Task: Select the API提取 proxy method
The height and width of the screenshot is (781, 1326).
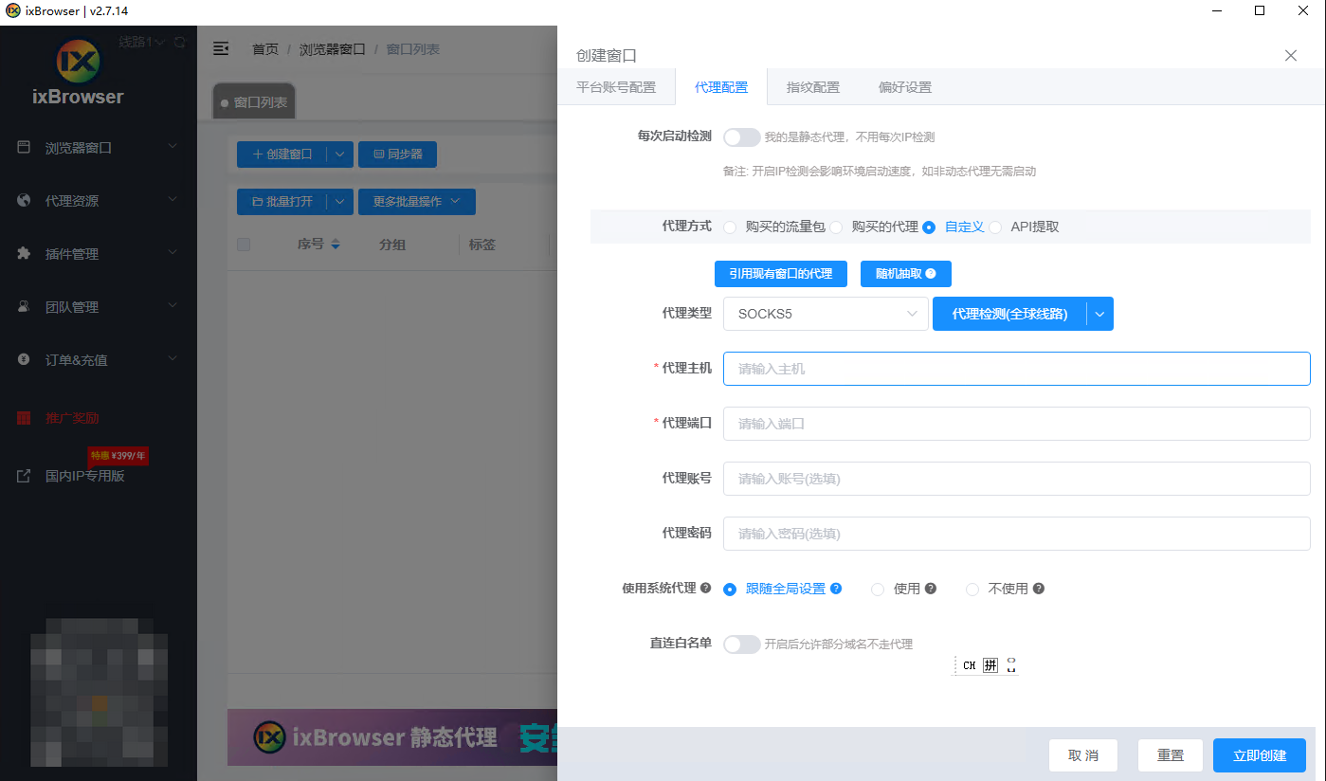Action: pyautogui.click(x=995, y=227)
